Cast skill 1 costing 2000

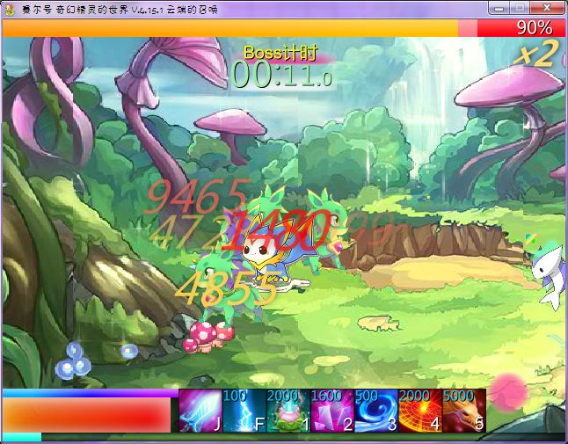point(288,411)
